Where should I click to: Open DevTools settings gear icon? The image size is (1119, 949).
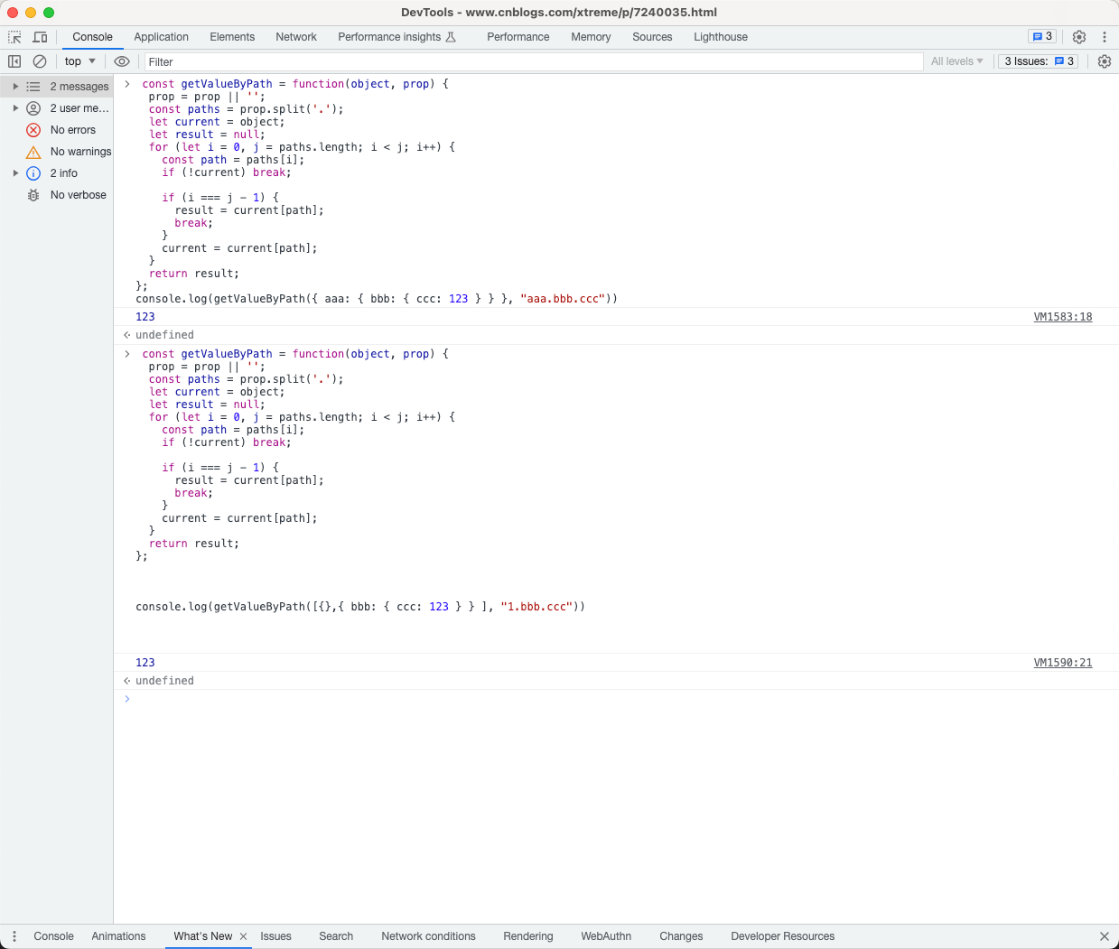[x=1079, y=37]
